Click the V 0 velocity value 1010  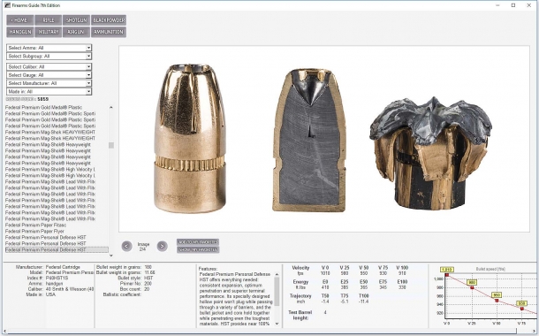[325, 273]
